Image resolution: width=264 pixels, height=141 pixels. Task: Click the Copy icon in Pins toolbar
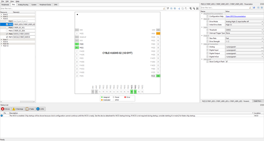tap(182, 8)
